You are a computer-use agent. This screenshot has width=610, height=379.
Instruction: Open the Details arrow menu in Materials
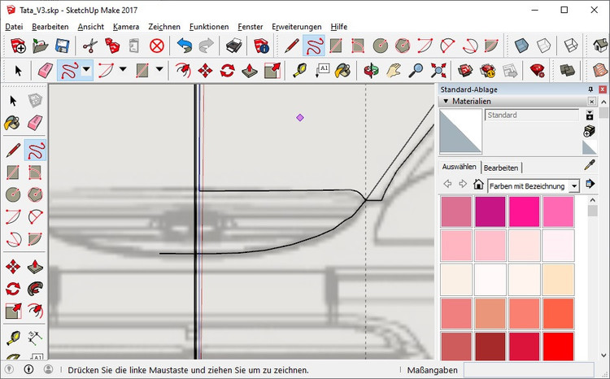tap(590, 184)
